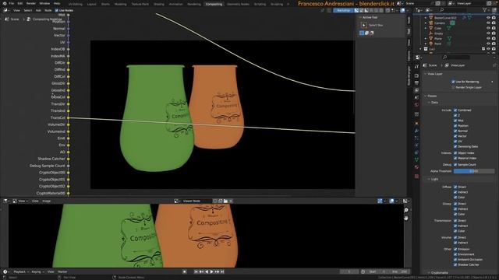Hide the Plane with its eye icon
499x280 pixels.
pos(489,38)
